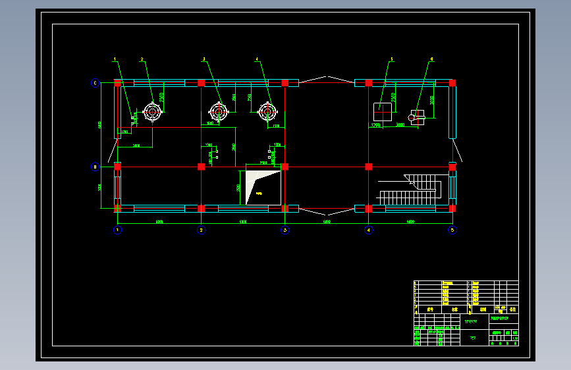Click the yellow callout number 2 above the plan
The height and width of the screenshot is (370, 571).
point(142,59)
